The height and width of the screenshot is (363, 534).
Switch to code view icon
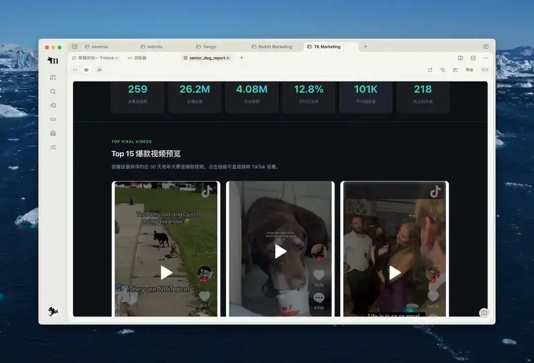[75, 70]
